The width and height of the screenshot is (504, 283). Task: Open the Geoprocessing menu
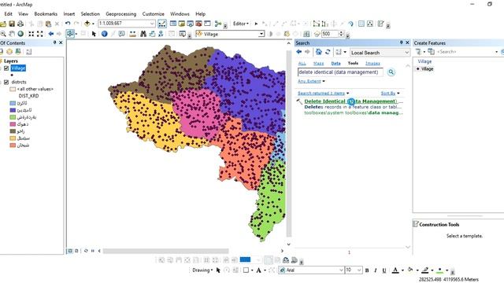[x=120, y=14]
